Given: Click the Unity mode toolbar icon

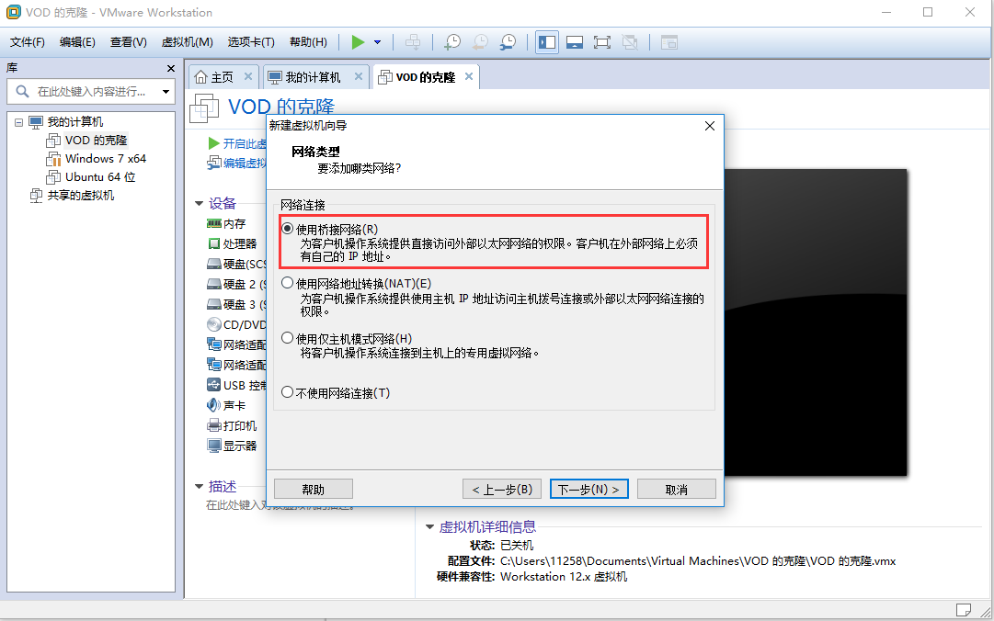Looking at the screenshot, I should point(630,42).
